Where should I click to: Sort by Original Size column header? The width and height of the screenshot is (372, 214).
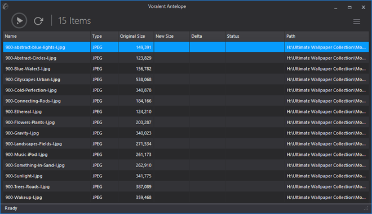136,36
